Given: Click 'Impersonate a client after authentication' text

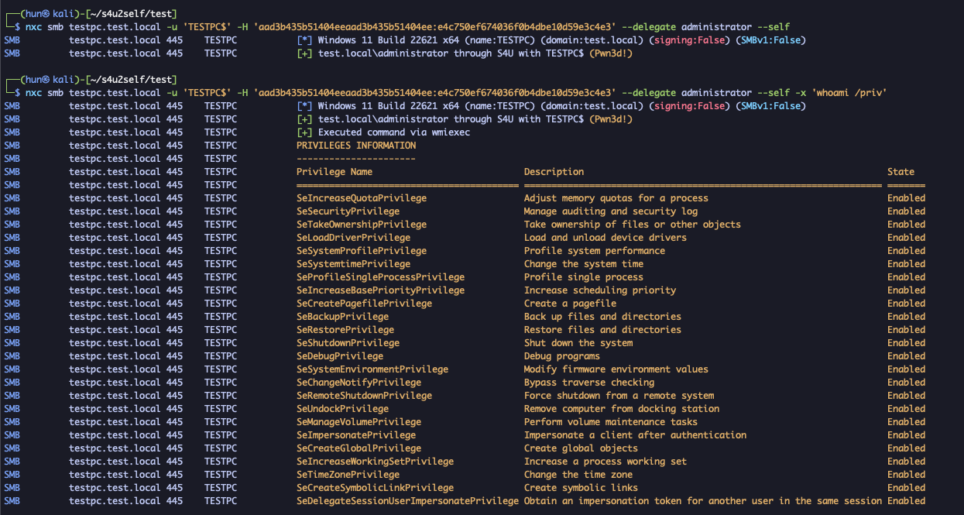Looking at the screenshot, I should click(636, 435).
